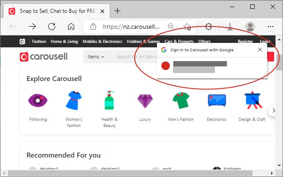Show next categories with right chevron

(273, 110)
